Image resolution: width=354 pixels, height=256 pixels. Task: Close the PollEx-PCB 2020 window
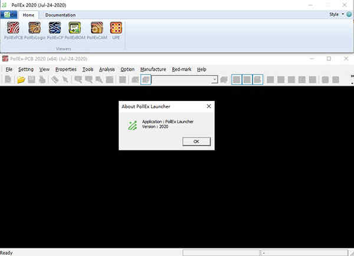pyautogui.click(x=346, y=59)
